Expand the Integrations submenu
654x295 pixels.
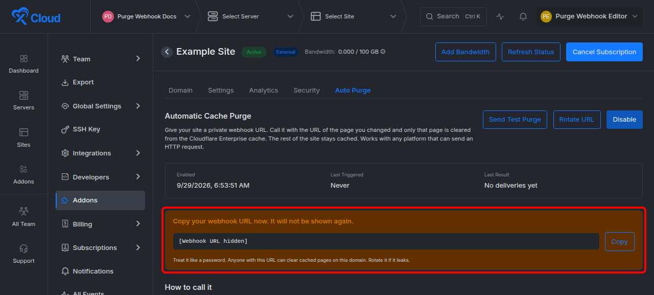pos(138,153)
